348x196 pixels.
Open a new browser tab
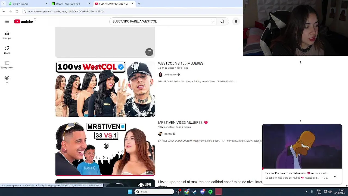[x=139, y=4]
